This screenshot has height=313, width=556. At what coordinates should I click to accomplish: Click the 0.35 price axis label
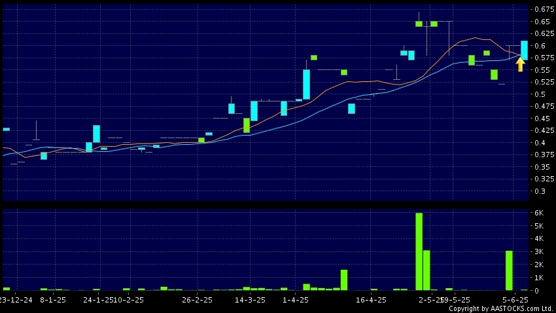tap(542, 167)
